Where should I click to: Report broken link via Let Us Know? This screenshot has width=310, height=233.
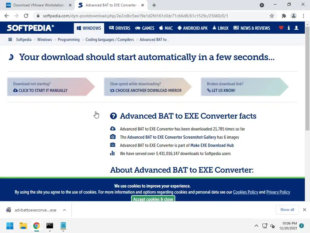pyautogui.click(x=245, y=87)
